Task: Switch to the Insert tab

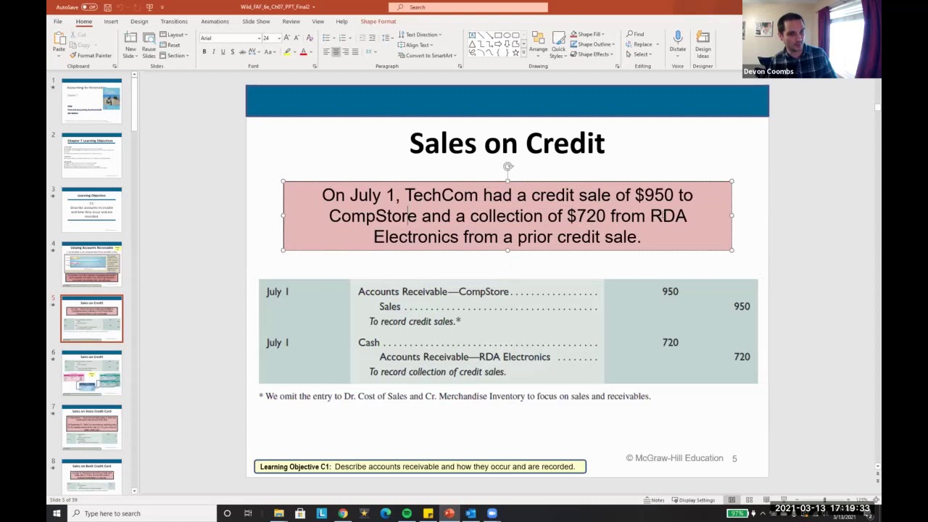Action: (111, 22)
